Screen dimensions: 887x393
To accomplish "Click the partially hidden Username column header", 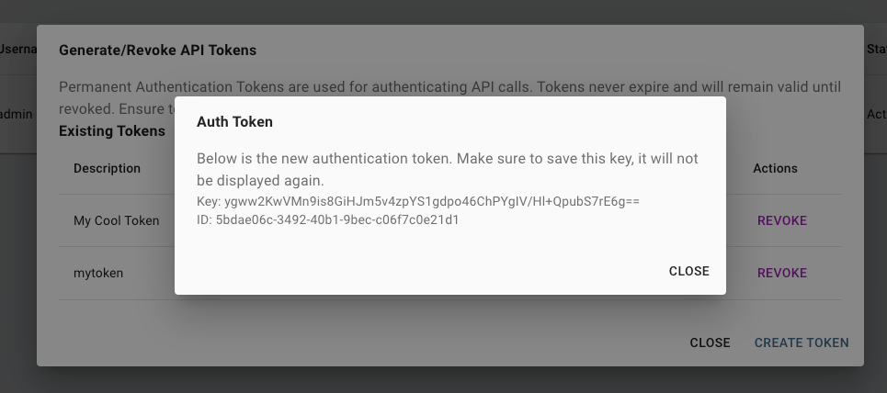I will pos(17,49).
